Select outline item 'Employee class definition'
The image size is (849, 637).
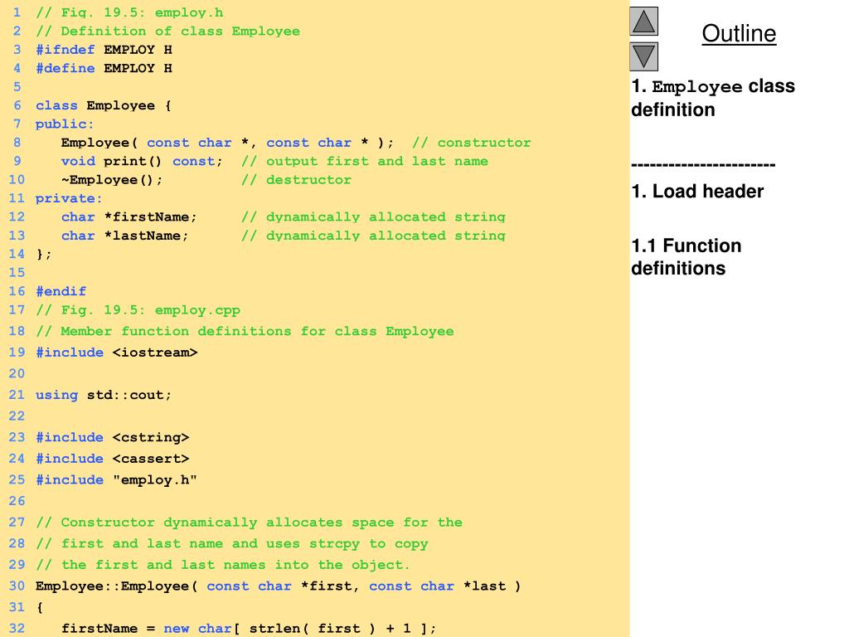(x=713, y=98)
